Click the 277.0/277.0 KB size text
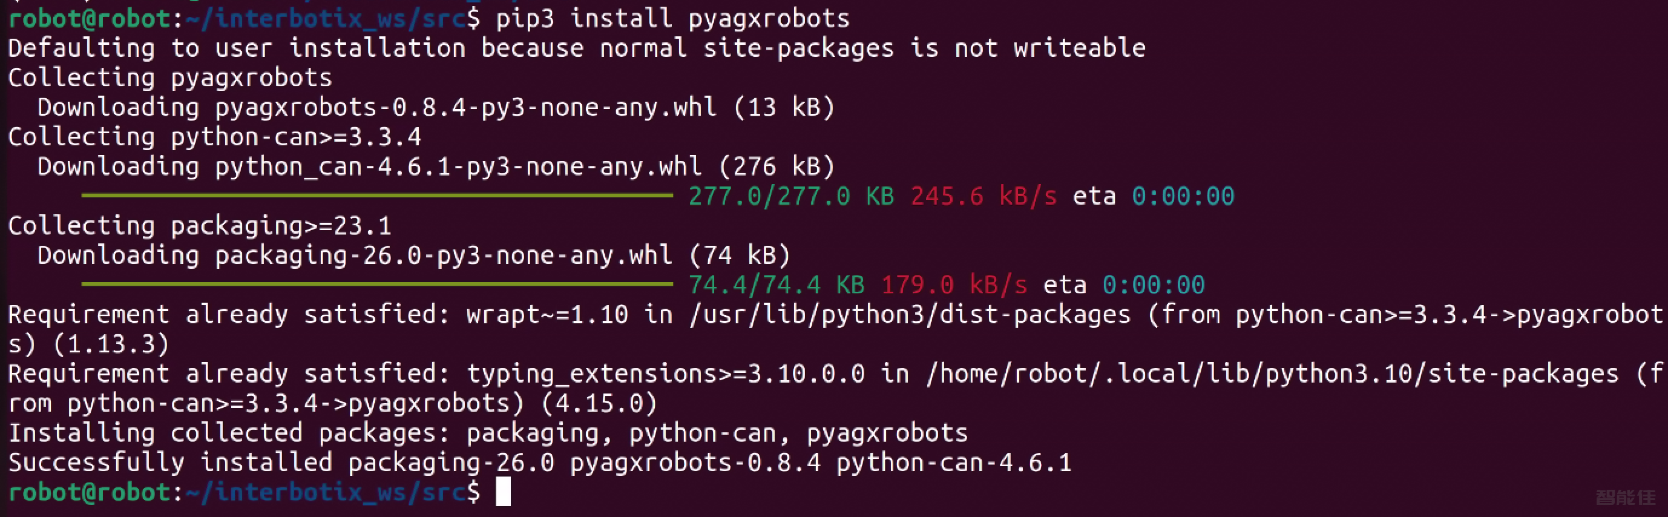 point(790,196)
